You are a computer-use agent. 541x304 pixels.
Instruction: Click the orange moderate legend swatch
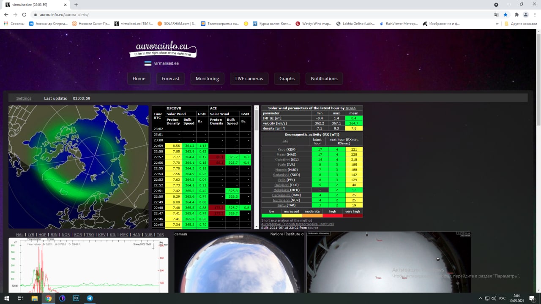[x=312, y=215]
